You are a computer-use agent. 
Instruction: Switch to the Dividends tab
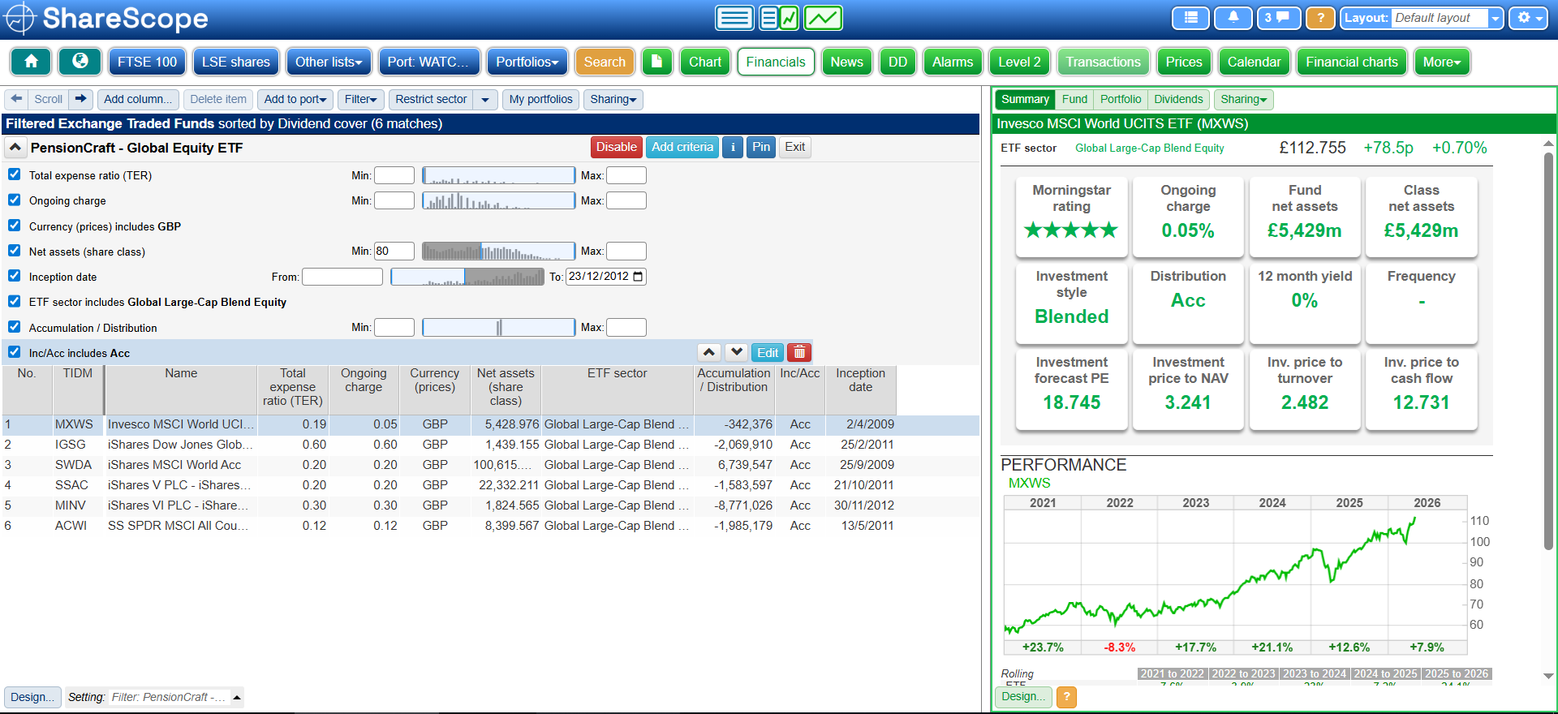(1178, 99)
